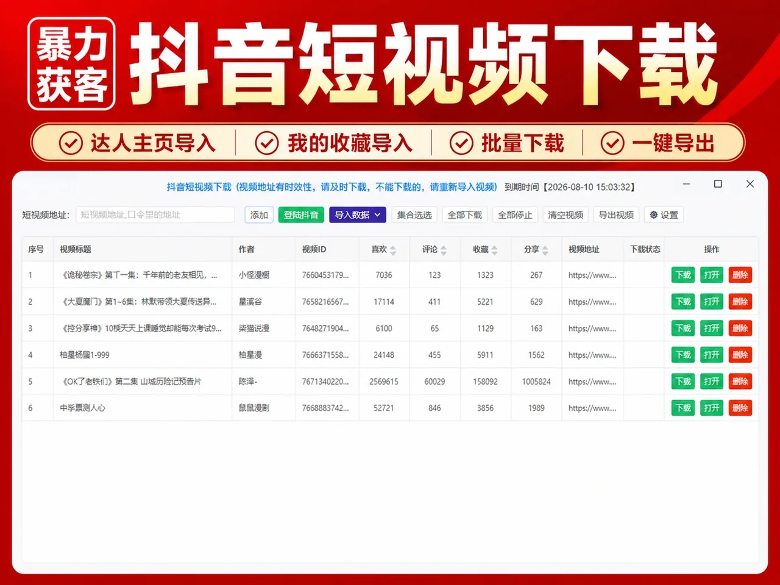Open the 柚星杨眉1-999 video
Image resolution: width=780 pixels, height=585 pixels.
click(x=712, y=355)
